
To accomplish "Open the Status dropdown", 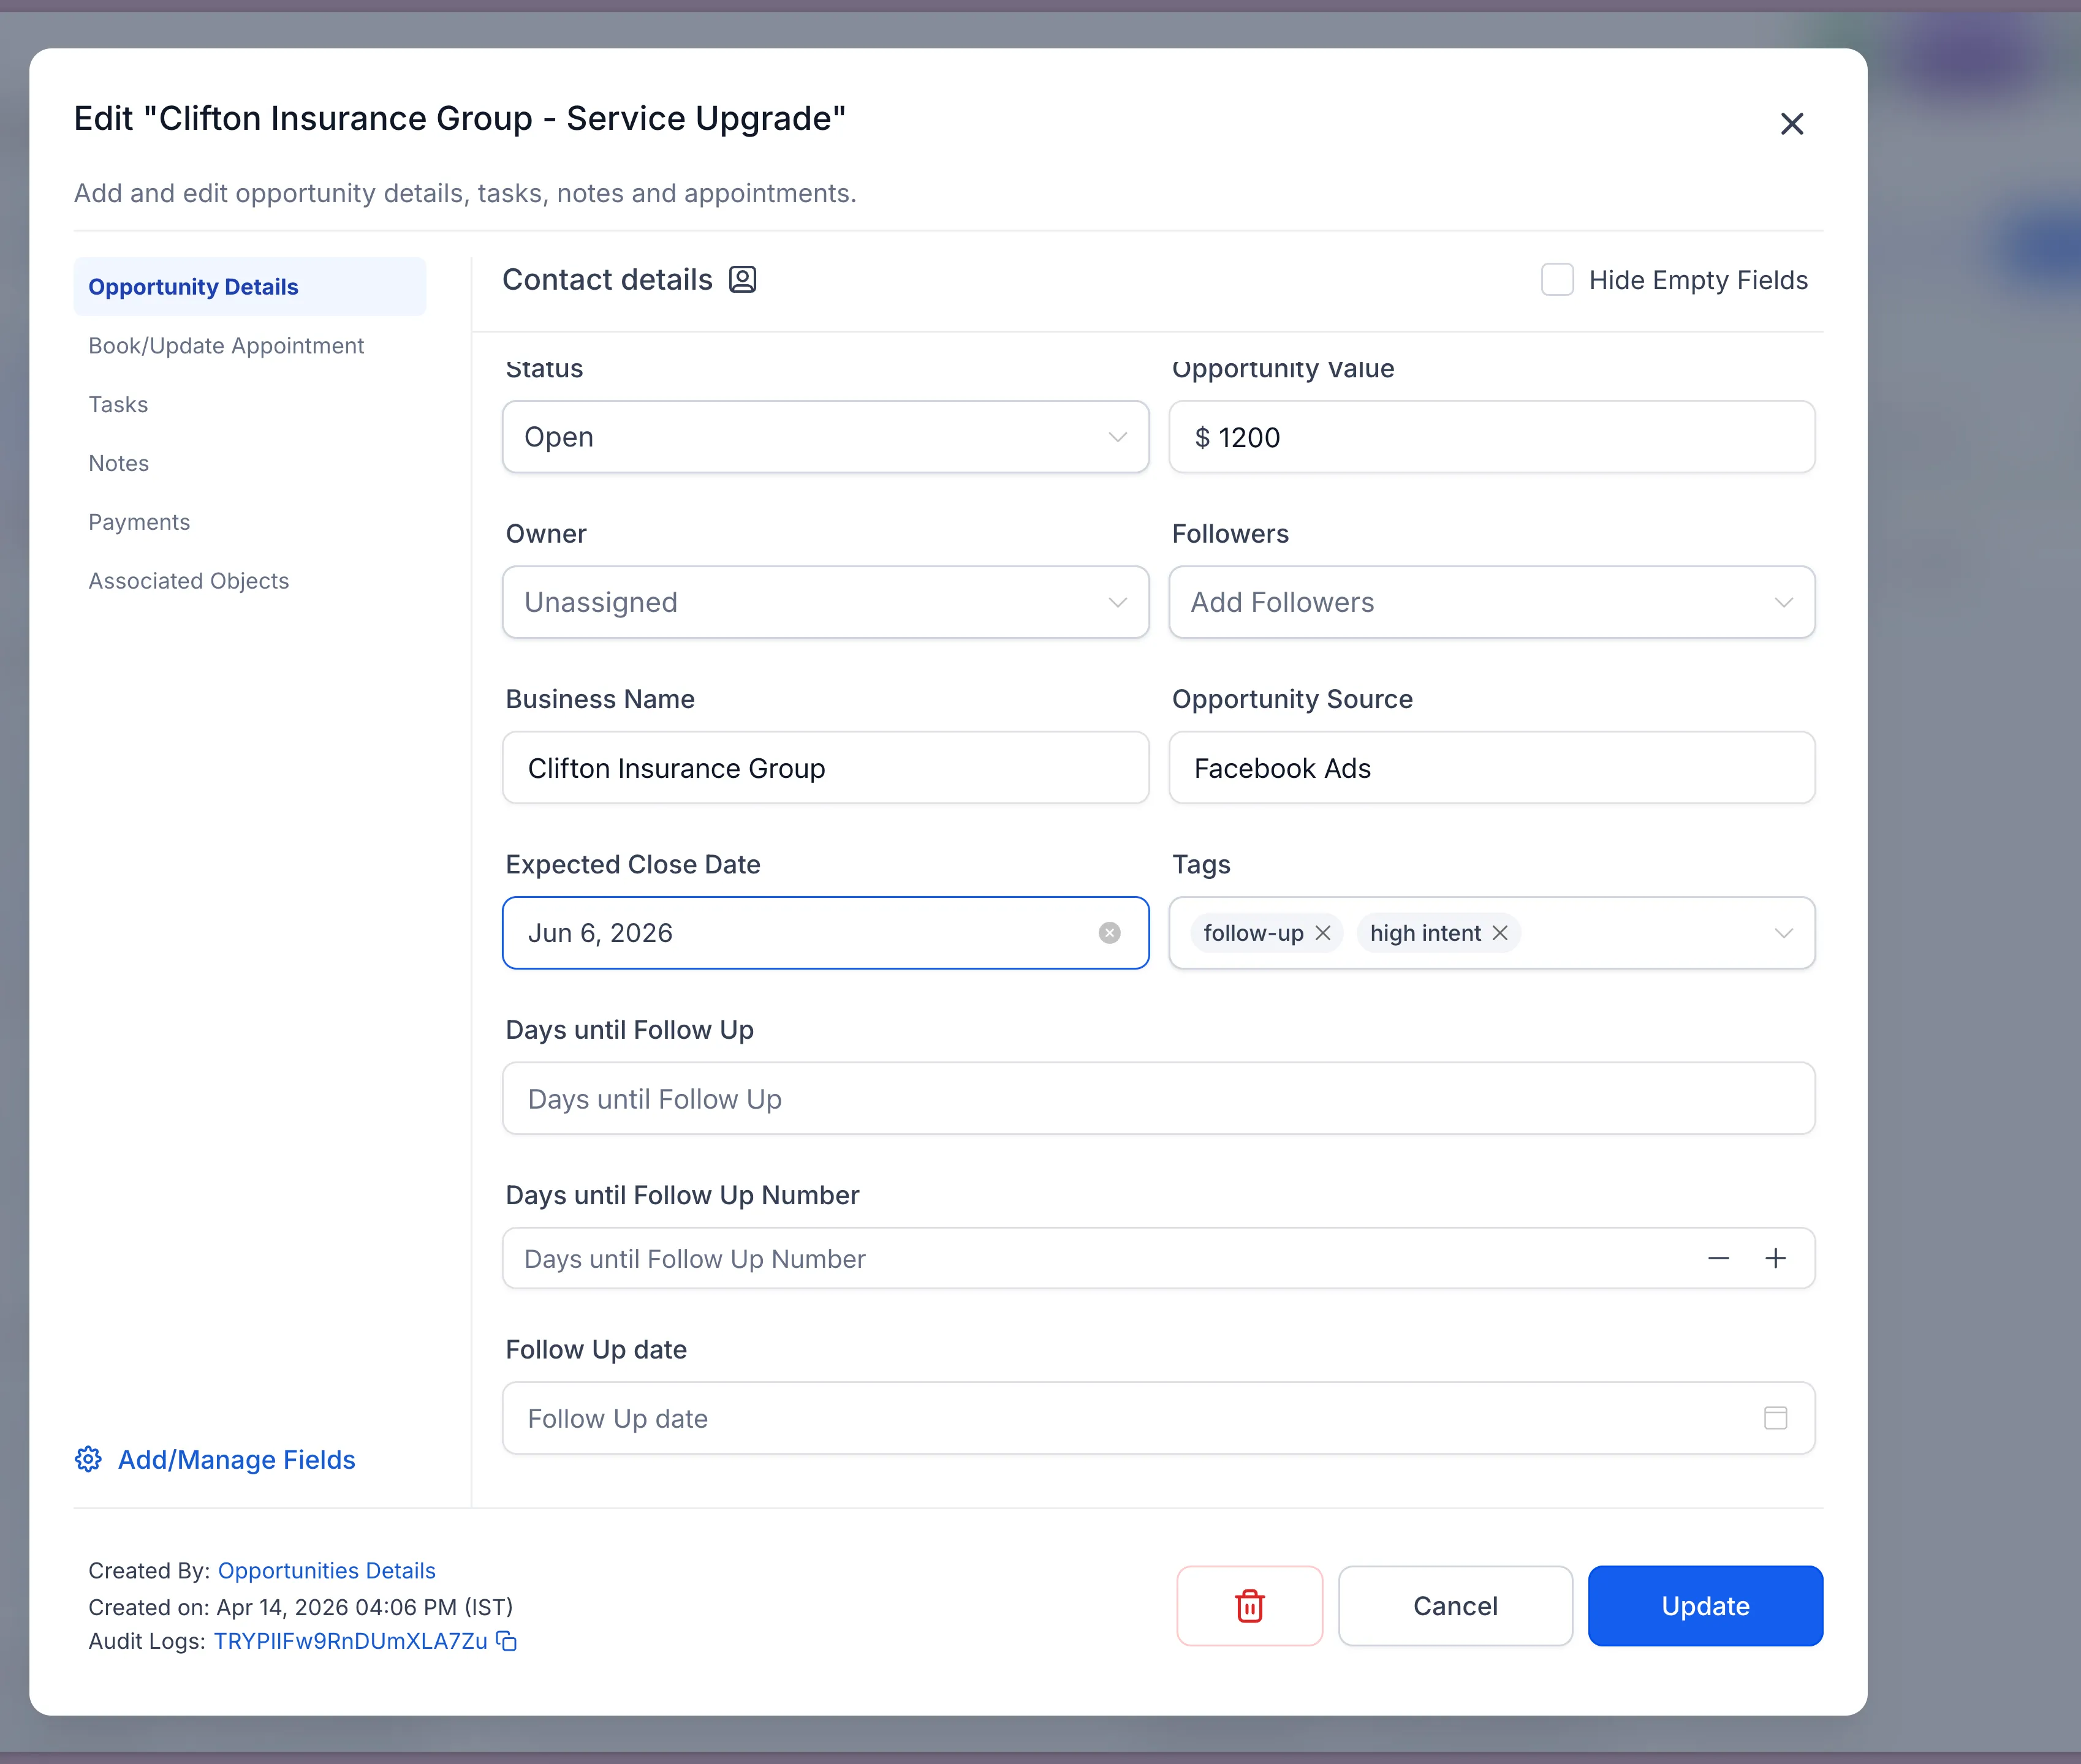I will [824, 437].
